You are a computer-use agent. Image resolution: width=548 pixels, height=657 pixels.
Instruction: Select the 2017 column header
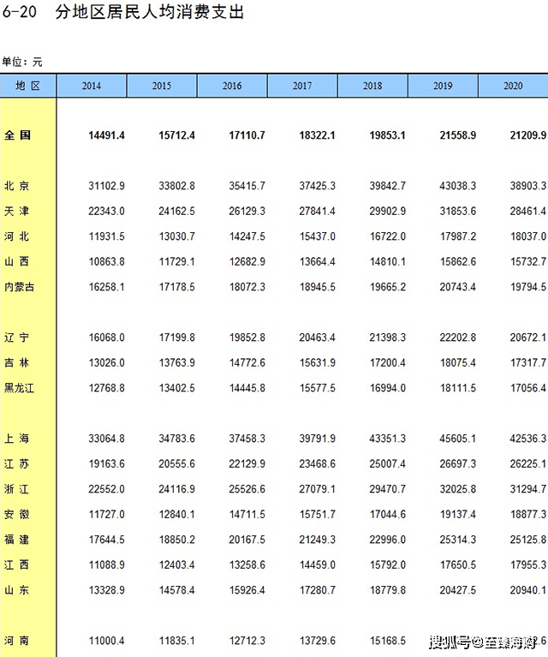[x=302, y=86]
